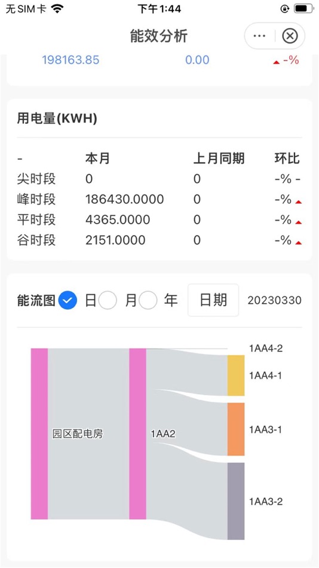The image size is (319, 568).
Task: Click the yellow 1AA4-1 node
Action: (236, 375)
